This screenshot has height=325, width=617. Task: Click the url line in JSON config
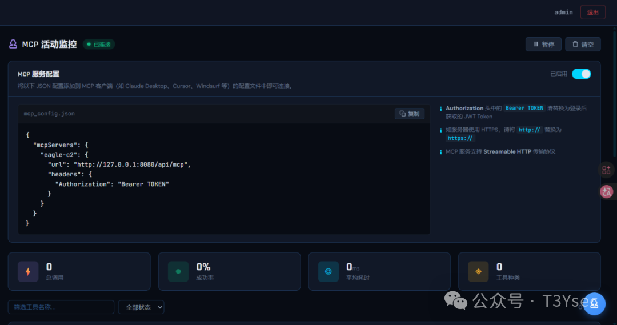[x=119, y=164]
